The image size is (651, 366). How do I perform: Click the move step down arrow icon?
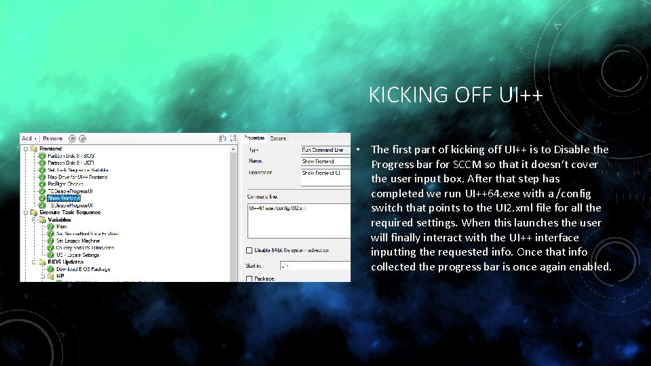[82, 138]
